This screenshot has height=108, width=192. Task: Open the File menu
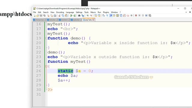click(34, 12)
